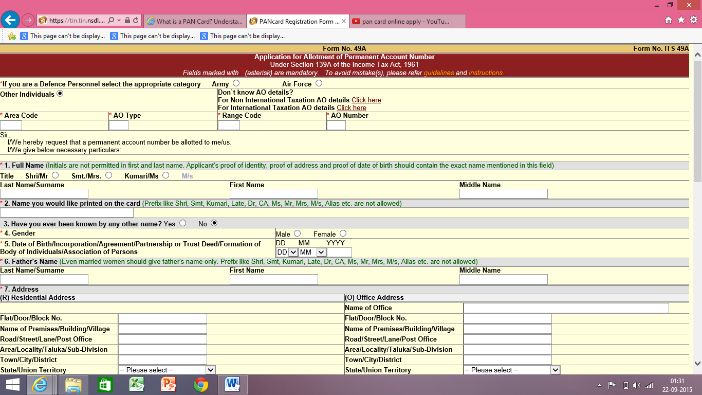
Task: Open office State/Union Territory dropdown
Action: coord(512,370)
